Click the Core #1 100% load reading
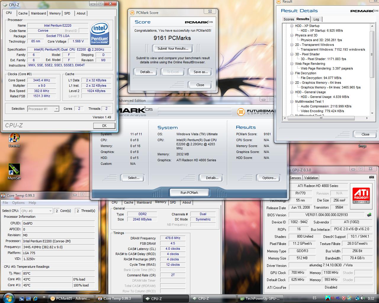 (x=84, y=285)
